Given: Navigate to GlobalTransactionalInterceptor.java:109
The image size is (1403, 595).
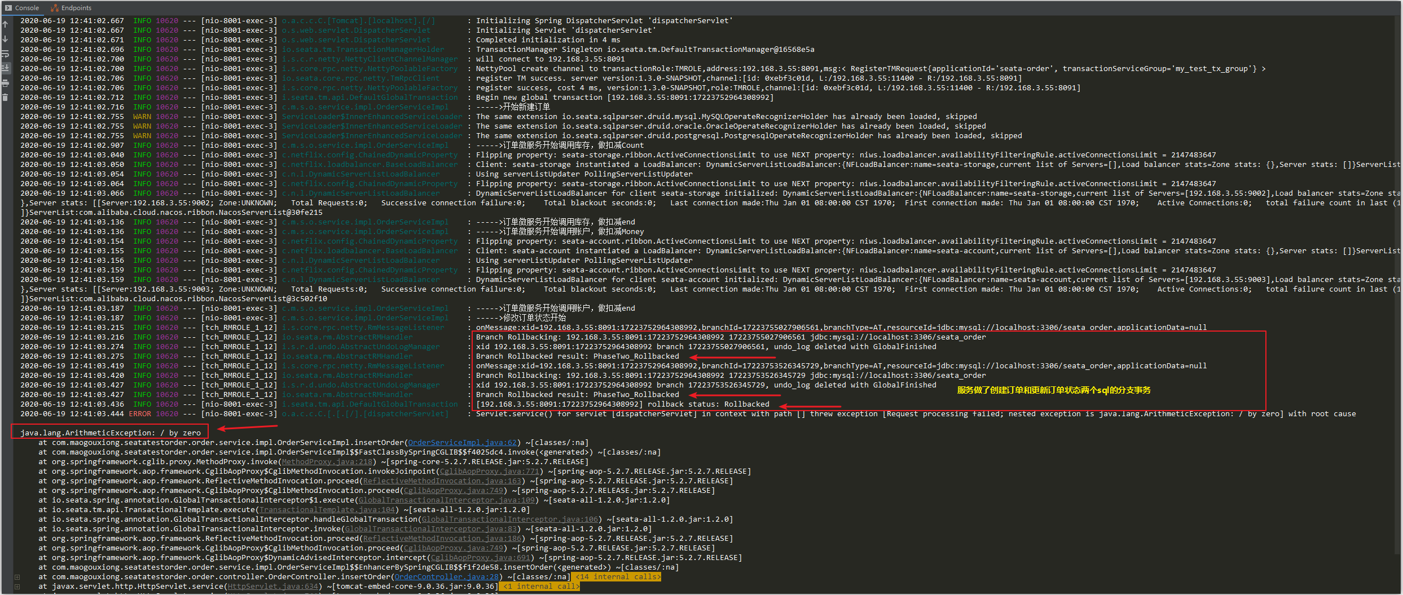Looking at the screenshot, I should [447, 500].
